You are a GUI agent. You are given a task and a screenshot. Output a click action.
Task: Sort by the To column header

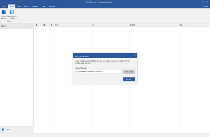click(x=110, y=25)
